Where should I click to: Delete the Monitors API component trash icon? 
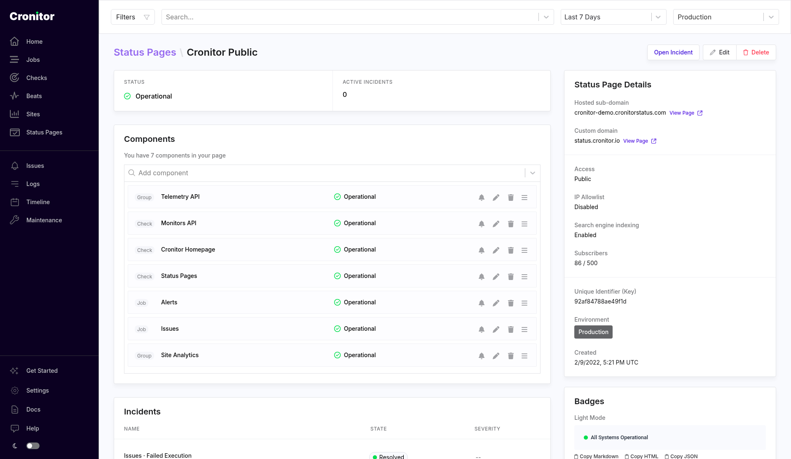[x=510, y=224]
